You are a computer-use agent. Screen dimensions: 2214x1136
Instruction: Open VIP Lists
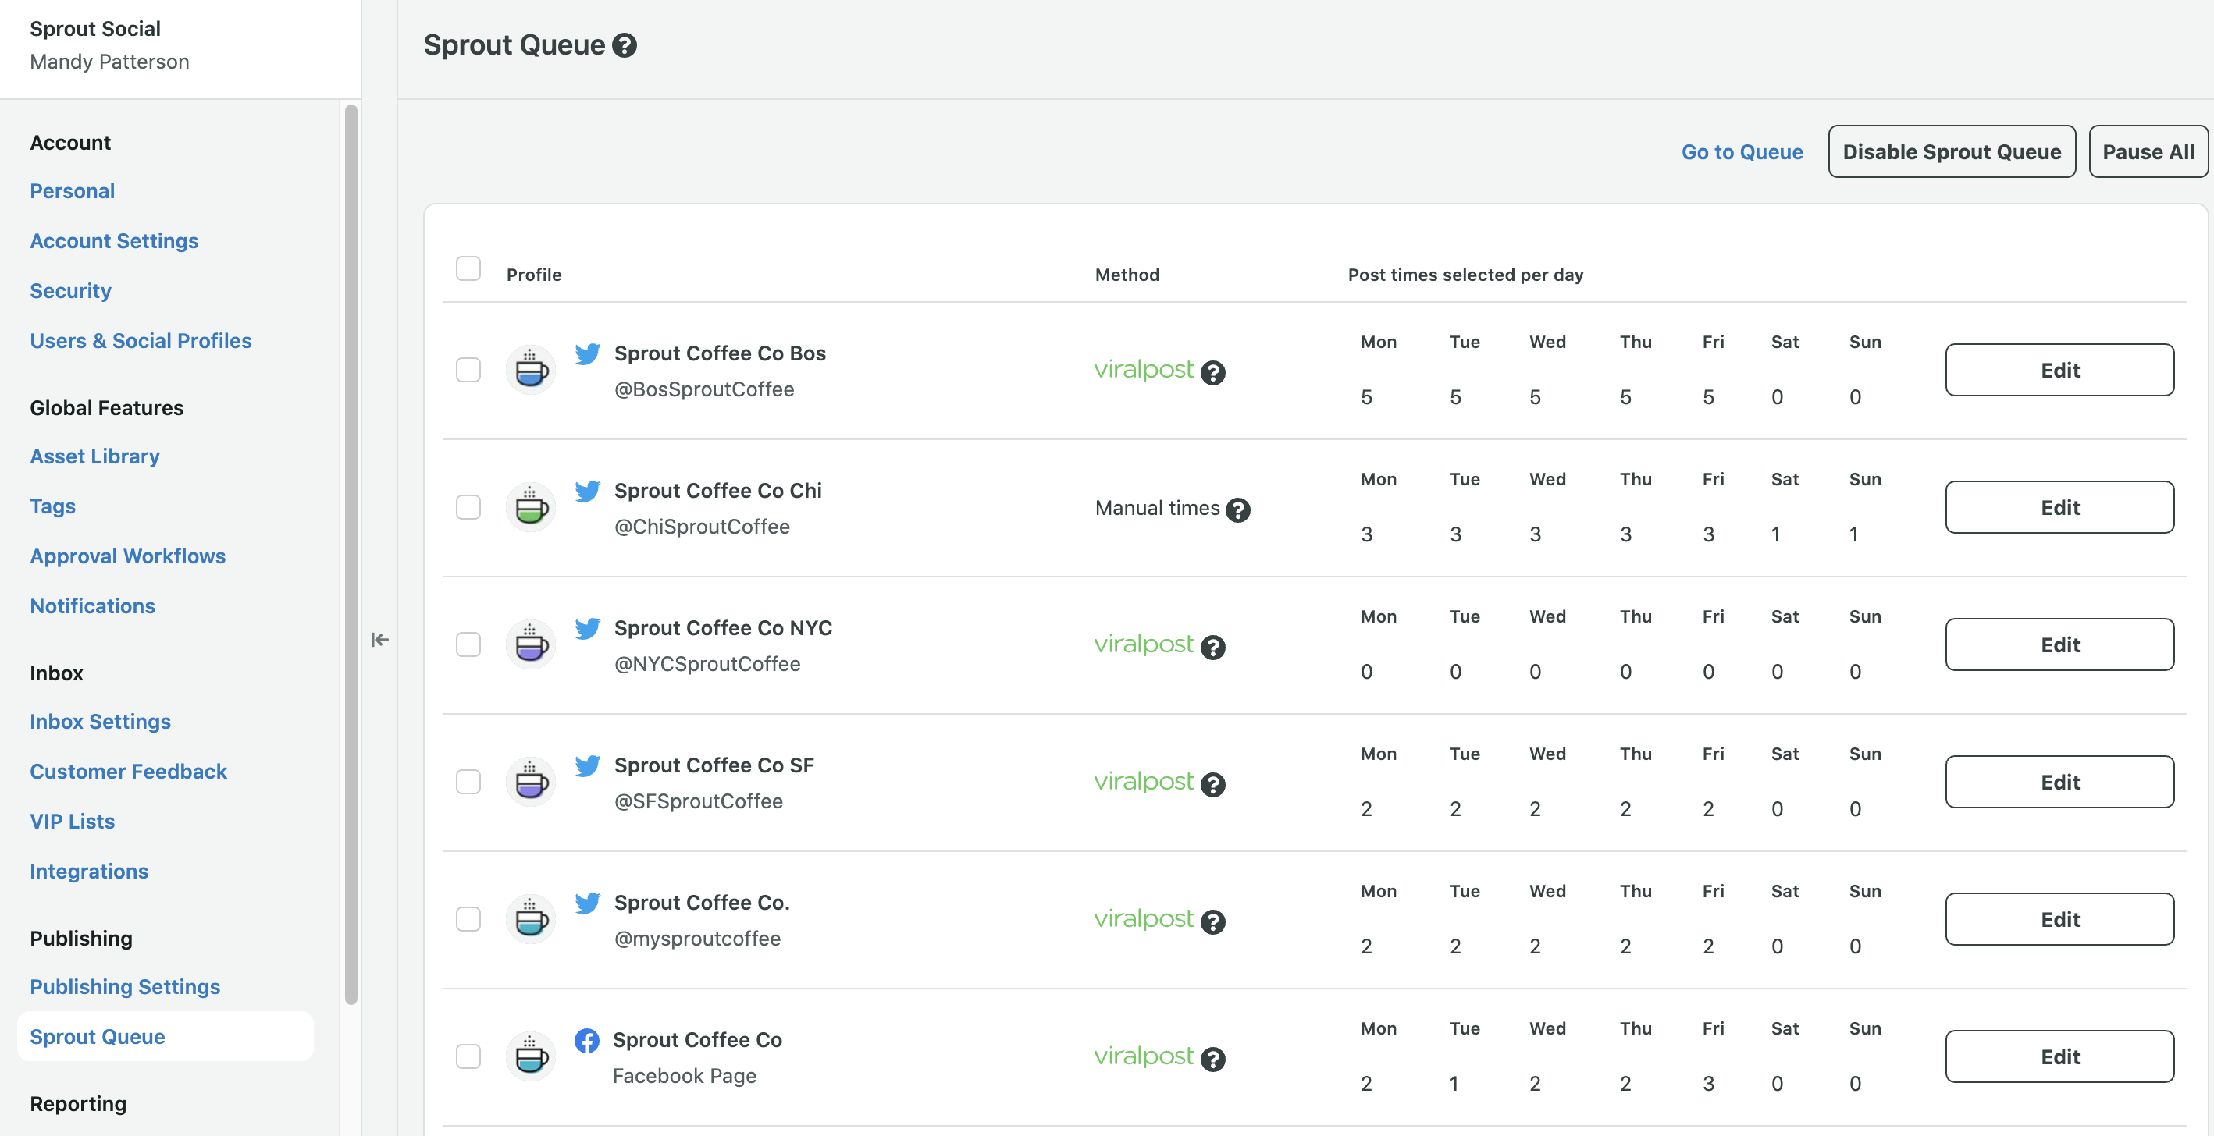pyautogui.click(x=72, y=821)
